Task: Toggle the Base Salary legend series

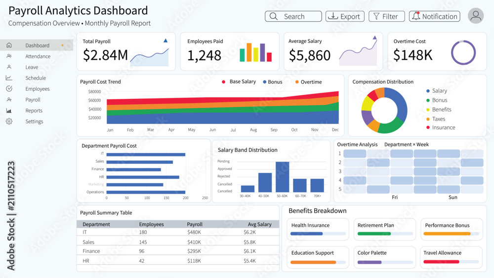Action: coord(239,81)
